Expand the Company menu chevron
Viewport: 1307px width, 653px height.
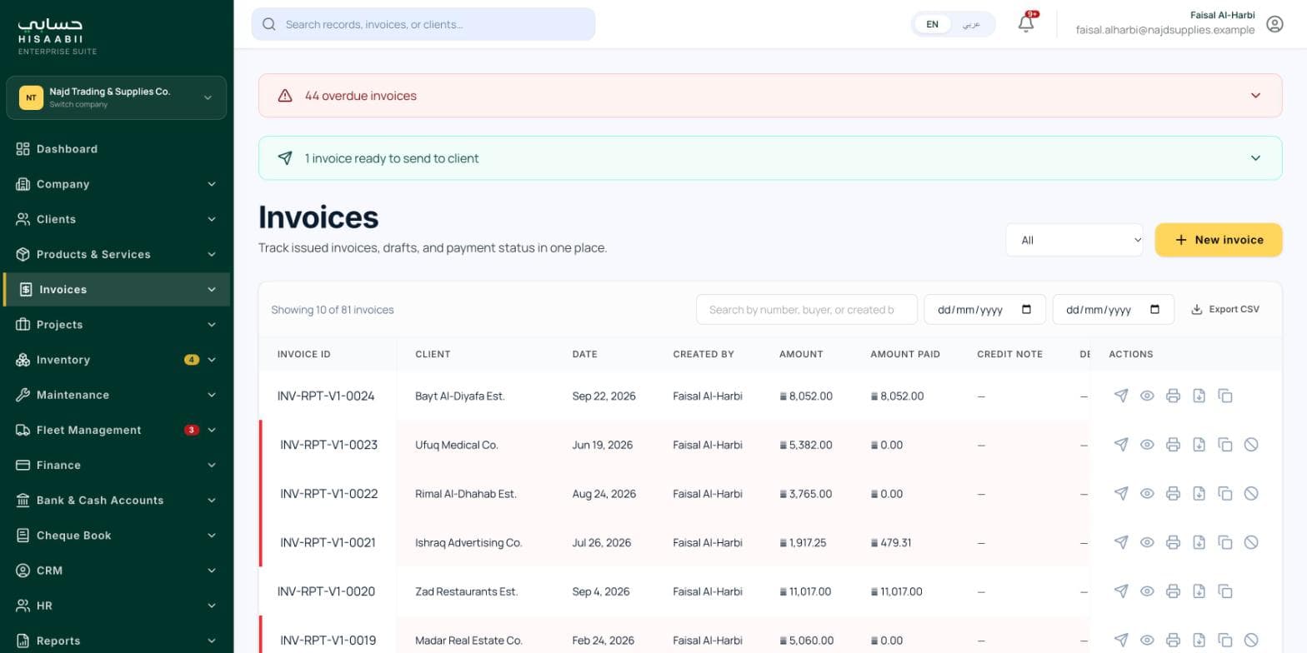(x=212, y=184)
